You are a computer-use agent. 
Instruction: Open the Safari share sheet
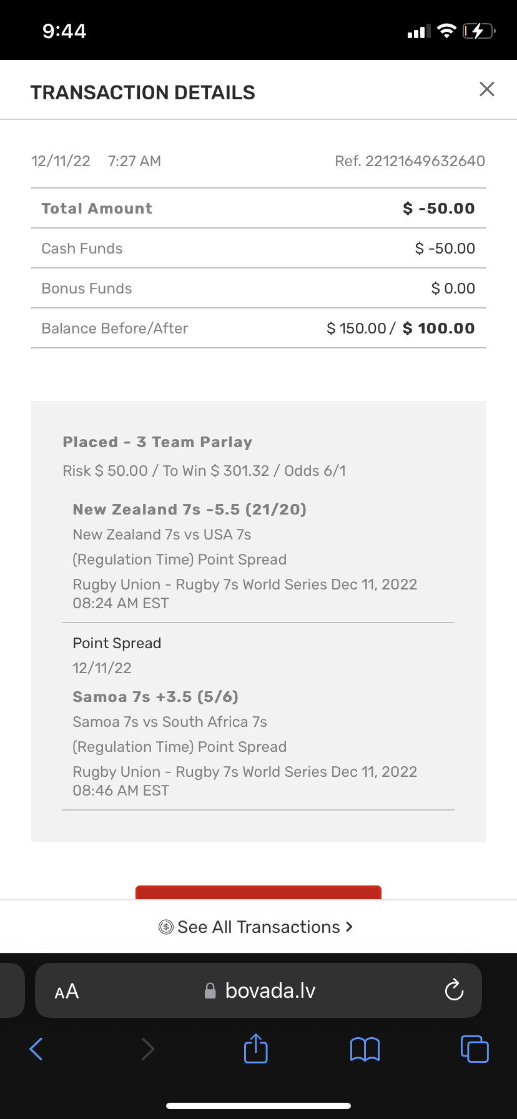(256, 1048)
